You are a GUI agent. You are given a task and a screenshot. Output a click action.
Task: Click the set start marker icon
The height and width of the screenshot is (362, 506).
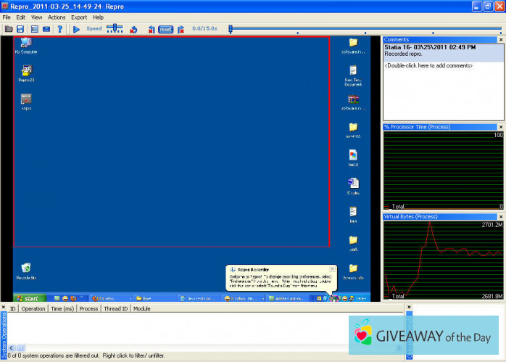(152, 29)
